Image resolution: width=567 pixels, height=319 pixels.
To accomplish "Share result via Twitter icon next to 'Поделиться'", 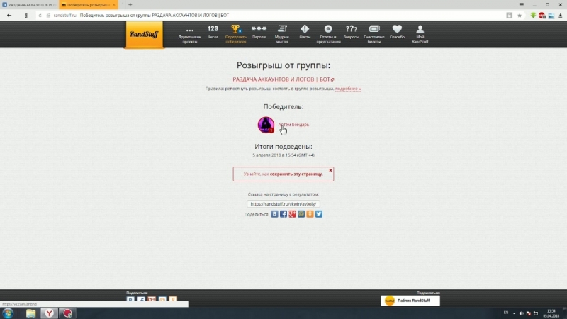I will [x=318, y=214].
